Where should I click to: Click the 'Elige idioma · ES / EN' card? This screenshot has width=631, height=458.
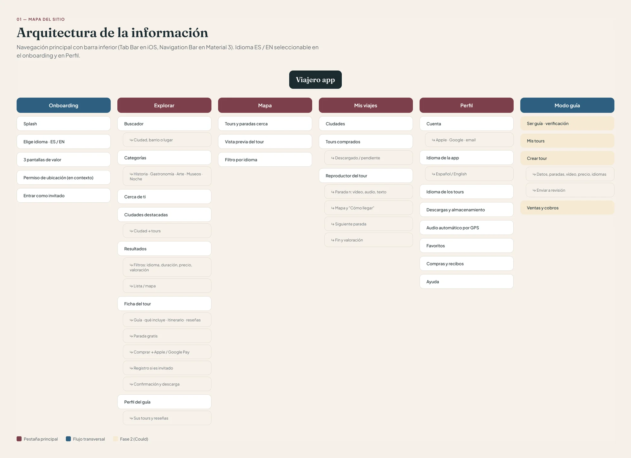coord(63,142)
